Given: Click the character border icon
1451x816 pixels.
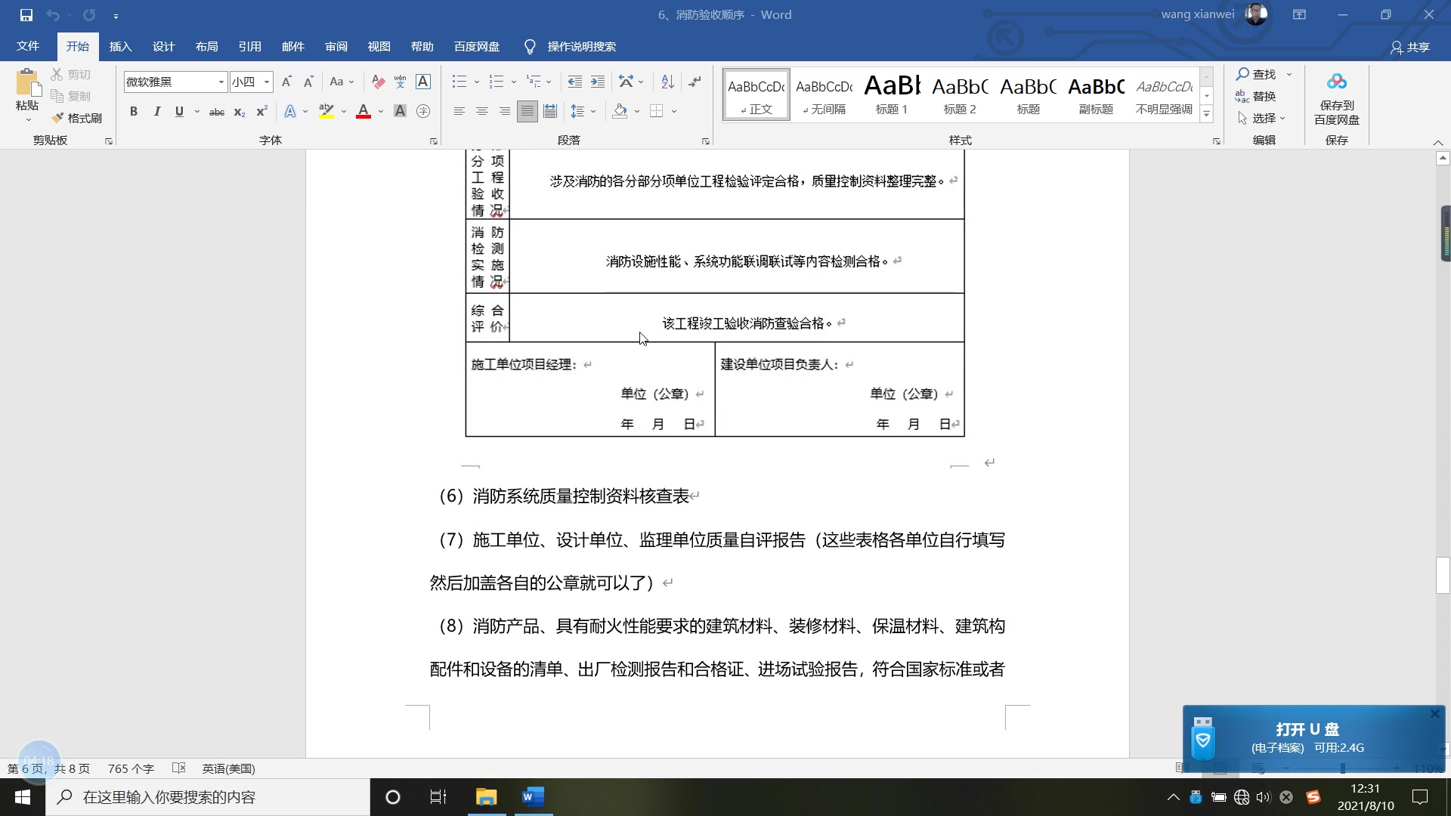Looking at the screenshot, I should 423,82.
